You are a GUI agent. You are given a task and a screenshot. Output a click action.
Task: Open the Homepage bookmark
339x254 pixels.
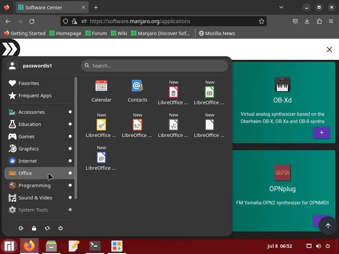coord(65,33)
